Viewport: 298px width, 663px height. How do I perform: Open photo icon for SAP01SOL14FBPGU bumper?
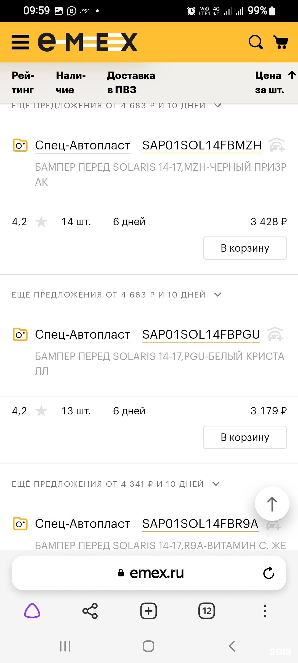point(20,334)
